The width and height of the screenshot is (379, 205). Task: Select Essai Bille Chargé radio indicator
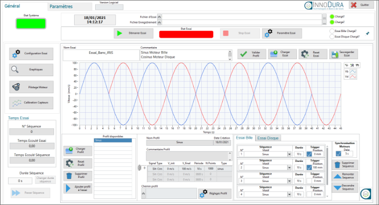[x=332, y=31]
